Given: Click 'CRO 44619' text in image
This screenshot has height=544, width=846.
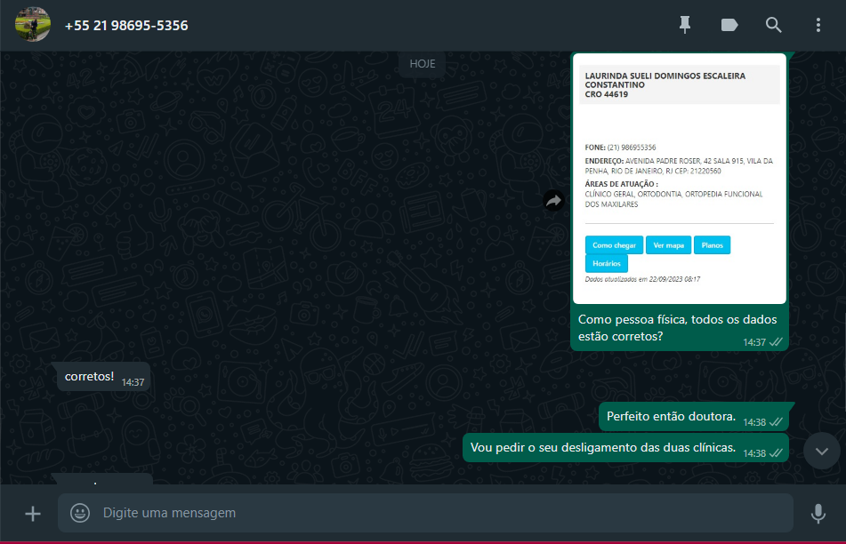Looking at the screenshot, I should coord(607,94).
